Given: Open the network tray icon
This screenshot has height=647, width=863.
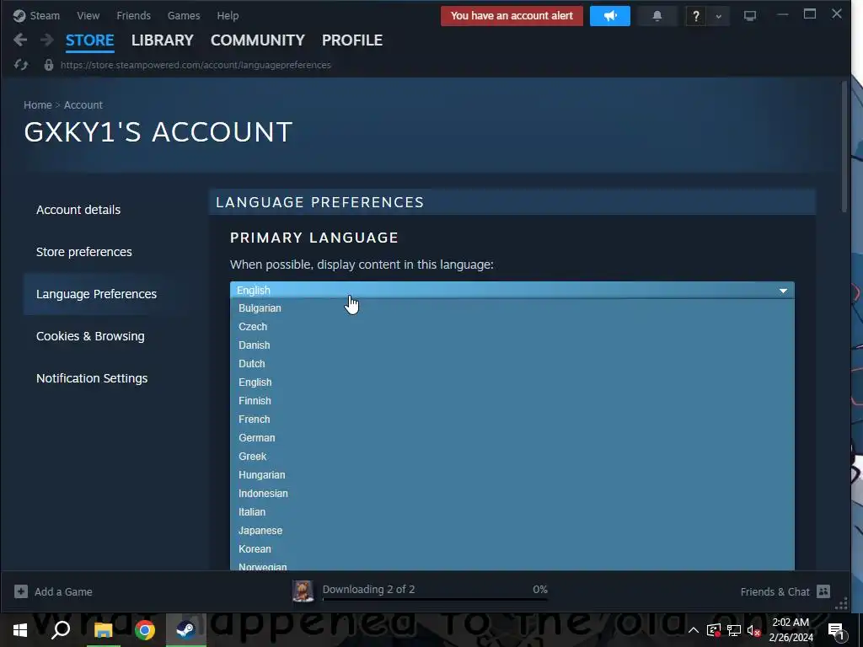Looking at the screenshot, I should click(x=734, y=630).
